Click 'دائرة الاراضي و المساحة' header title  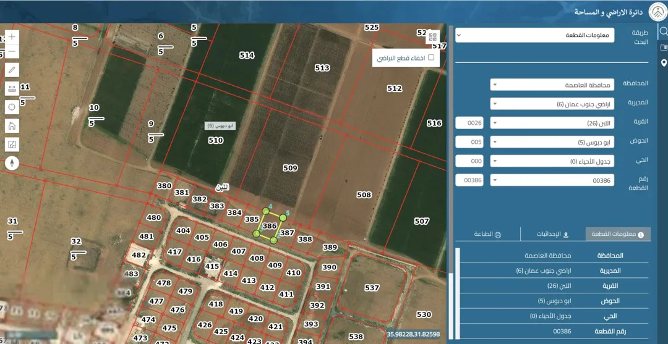(609, 12)
